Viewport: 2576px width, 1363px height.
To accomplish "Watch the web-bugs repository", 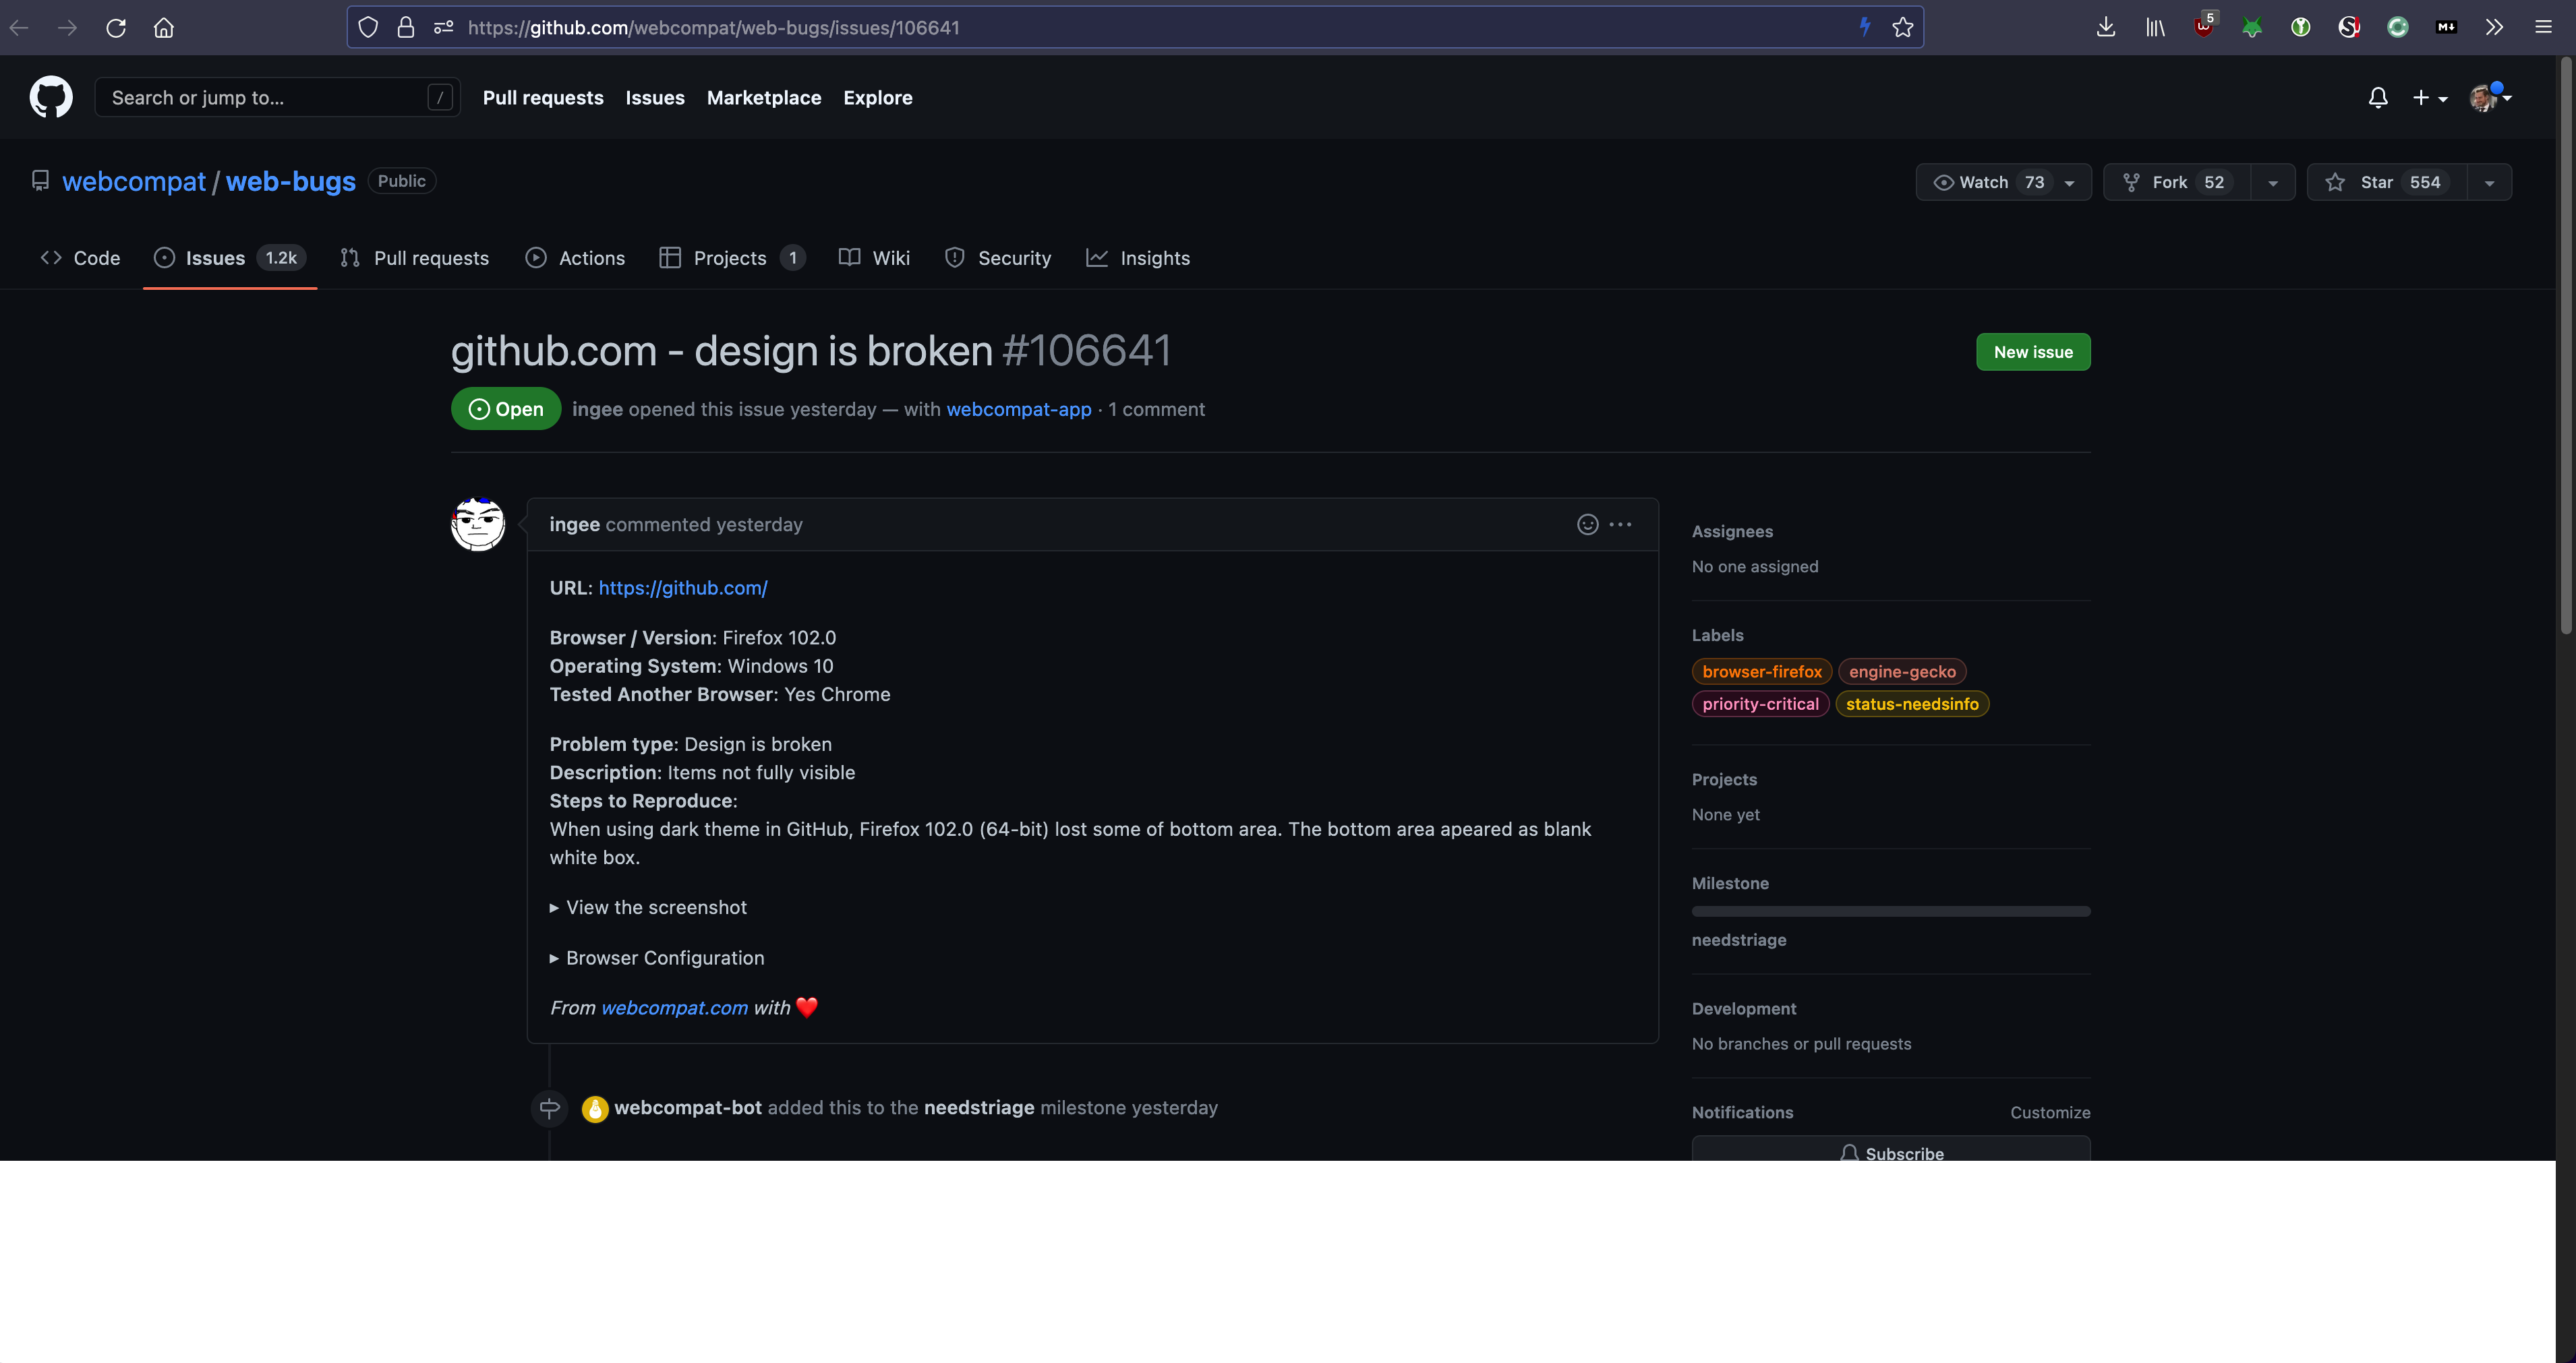I will pos(1988,182).
